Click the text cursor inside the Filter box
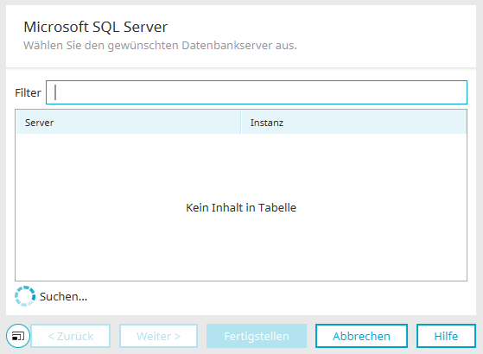The width and height of the screenshot is (483, 354). point(55,92)
